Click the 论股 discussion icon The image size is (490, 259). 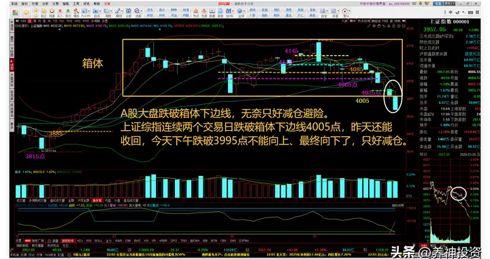pos(129,12)
